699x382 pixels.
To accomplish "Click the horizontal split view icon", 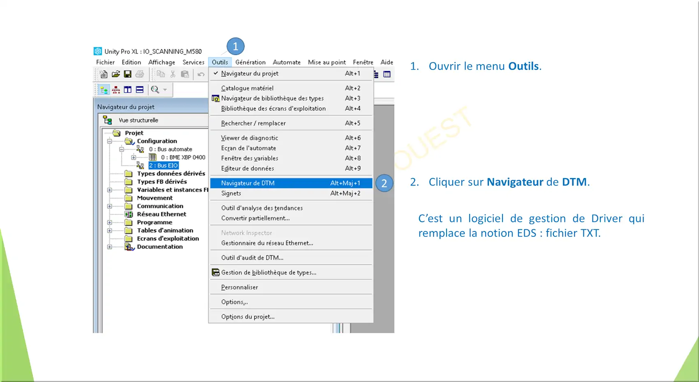I will (140, 90).
